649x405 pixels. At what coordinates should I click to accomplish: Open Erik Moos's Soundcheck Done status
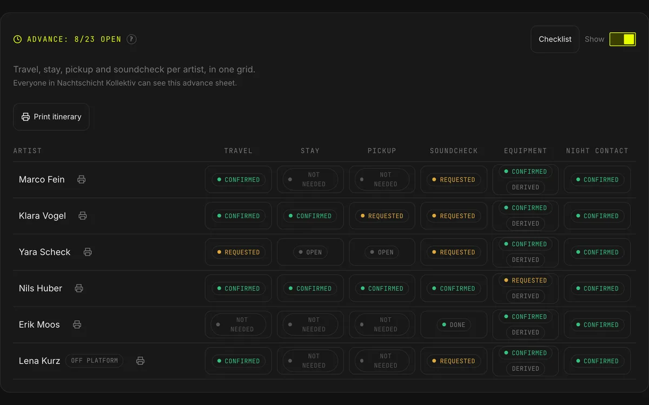(x=454, y=325)
